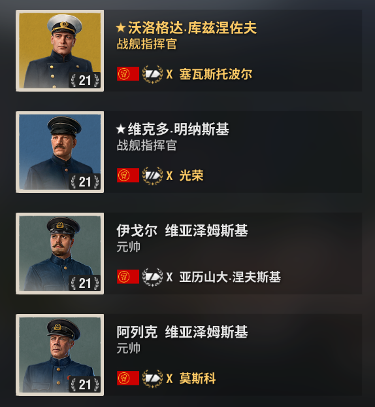
Task: Select portrait of 伊戈尔 维亚泽姆斯基
Action: [x=60, y=253]
